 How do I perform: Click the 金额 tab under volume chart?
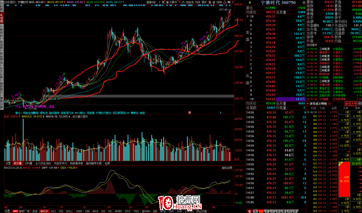pos(107,163)
